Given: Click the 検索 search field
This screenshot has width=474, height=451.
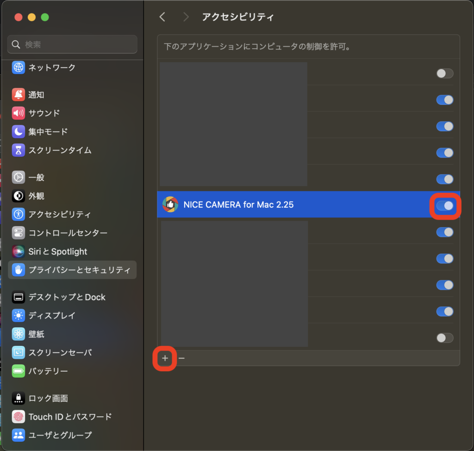Looking at the screenshot, I should click(x=72, y=44).
